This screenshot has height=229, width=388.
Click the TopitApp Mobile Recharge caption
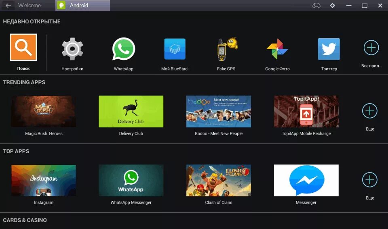[x=306, y=133]
